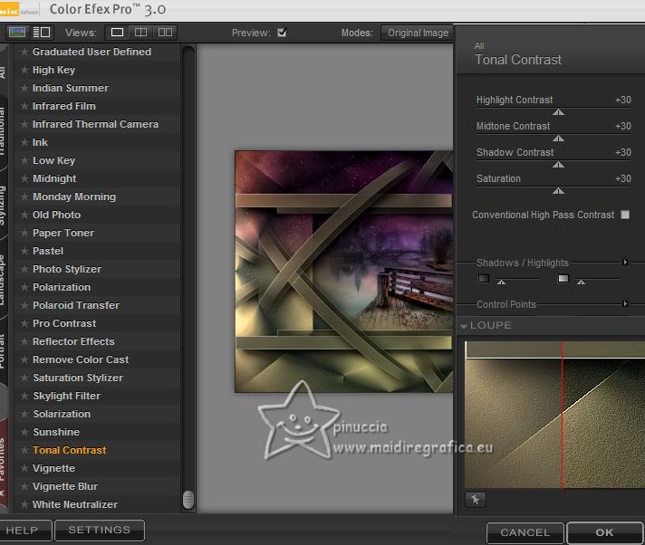Collapse the LOUPE section triangle
The height and width of the screenshot is (545, 645).
tap(464, 326)
